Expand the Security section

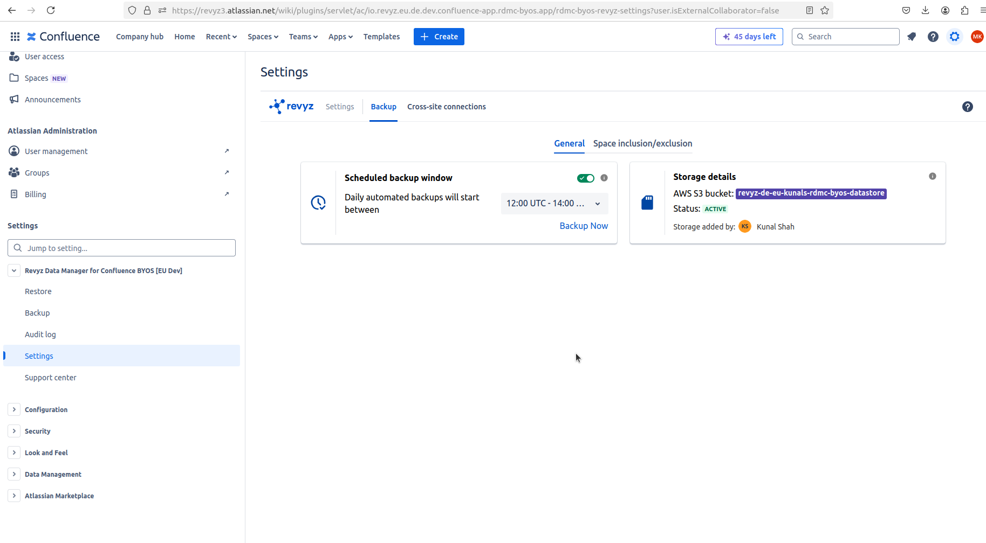coord(14,431)
